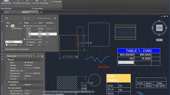The image size is (170, 95).
Task: Create a new parameter filter
Action: point(7,18)
